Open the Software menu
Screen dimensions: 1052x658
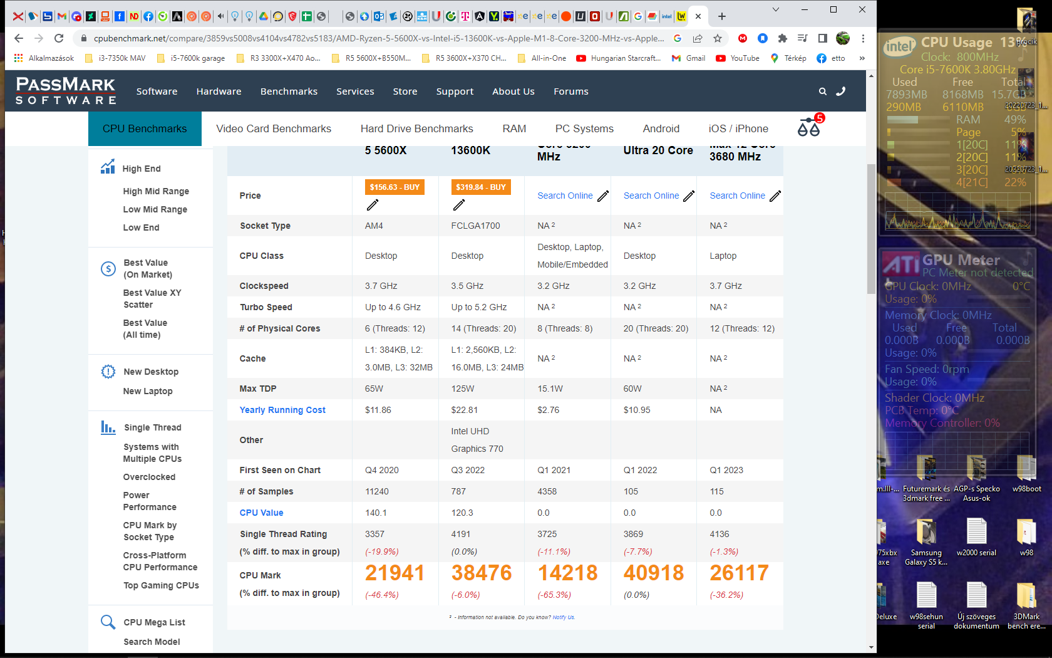[157, 91]
